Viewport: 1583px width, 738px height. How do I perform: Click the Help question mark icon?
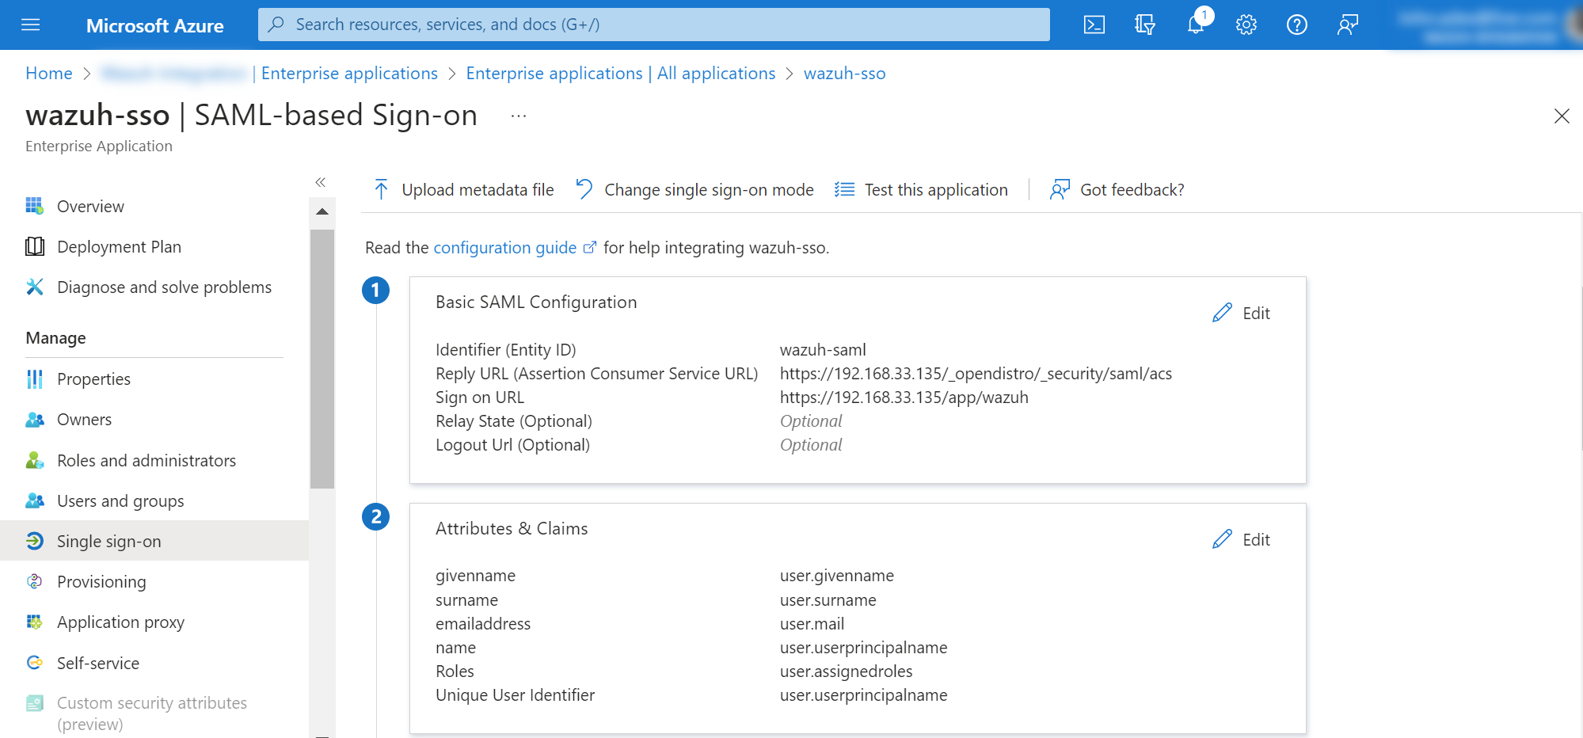tap(1296, 25)
